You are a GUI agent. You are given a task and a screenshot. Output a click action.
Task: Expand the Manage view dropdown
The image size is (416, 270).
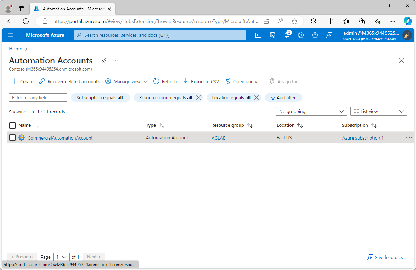126,81
